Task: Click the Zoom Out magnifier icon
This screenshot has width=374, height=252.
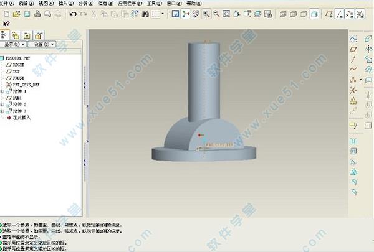Action: point(216,14)
